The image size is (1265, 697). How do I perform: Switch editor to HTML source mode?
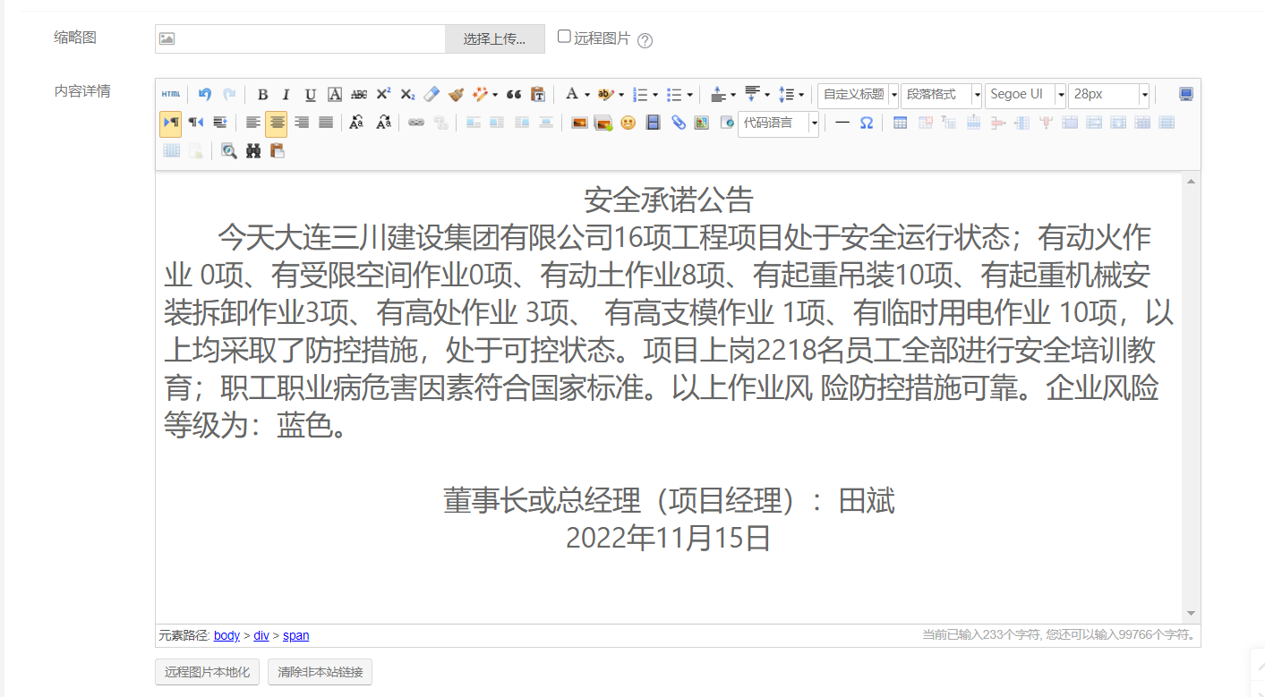tap(170, 94)
